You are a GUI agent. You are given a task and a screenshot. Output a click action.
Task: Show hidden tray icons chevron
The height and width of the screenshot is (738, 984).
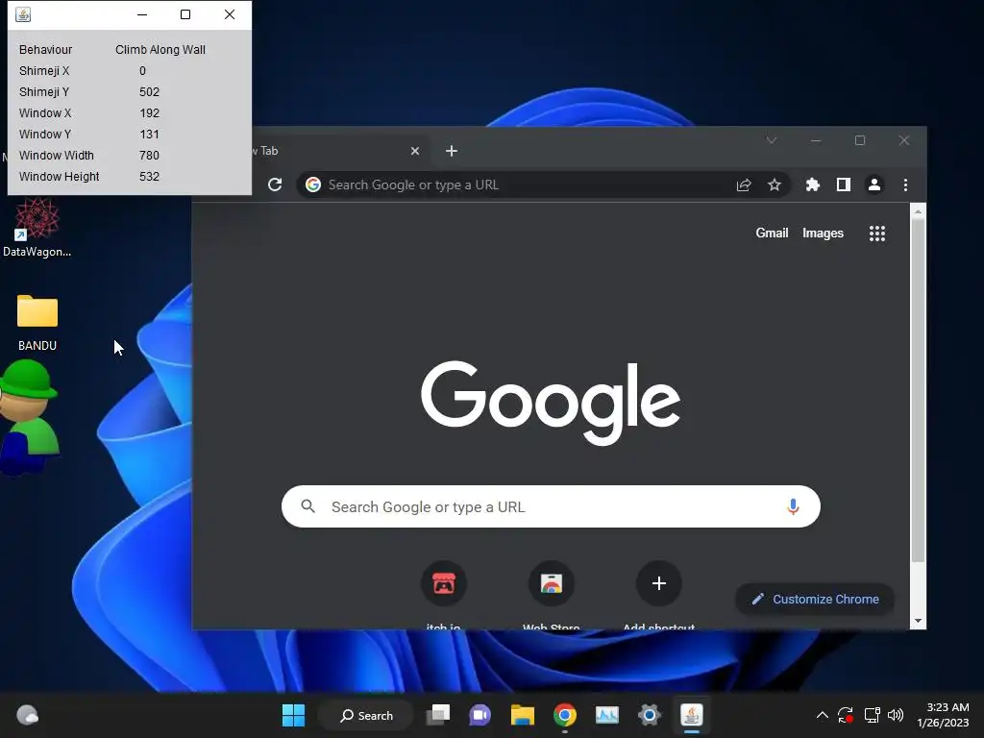click(823, 715)
